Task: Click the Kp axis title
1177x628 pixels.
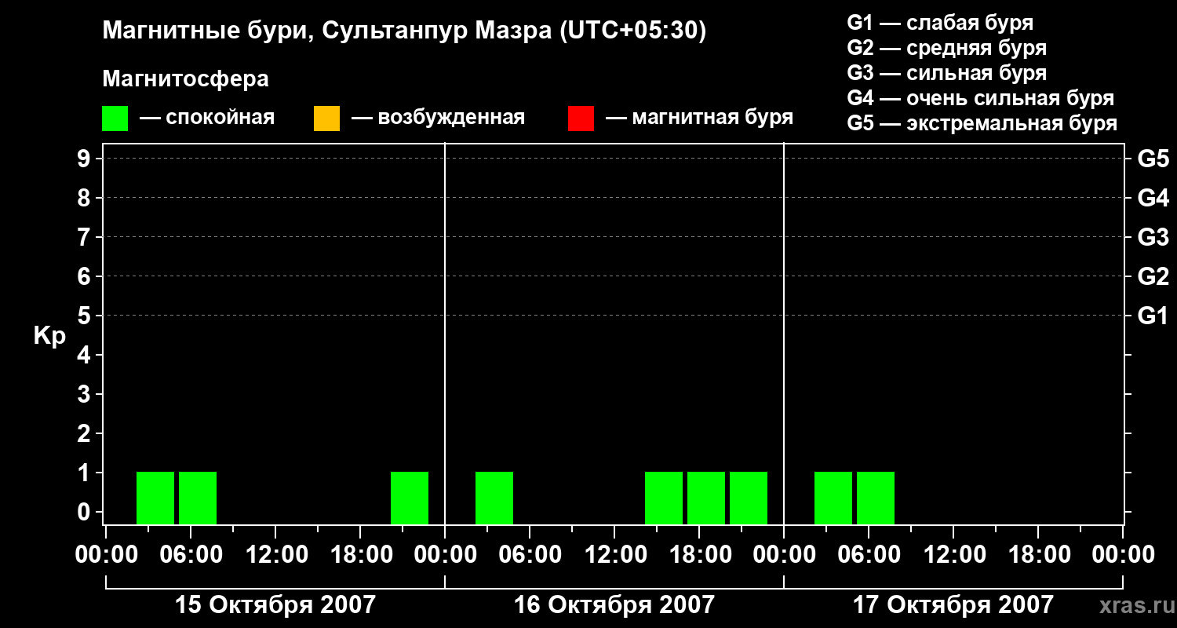Action: 49,336
